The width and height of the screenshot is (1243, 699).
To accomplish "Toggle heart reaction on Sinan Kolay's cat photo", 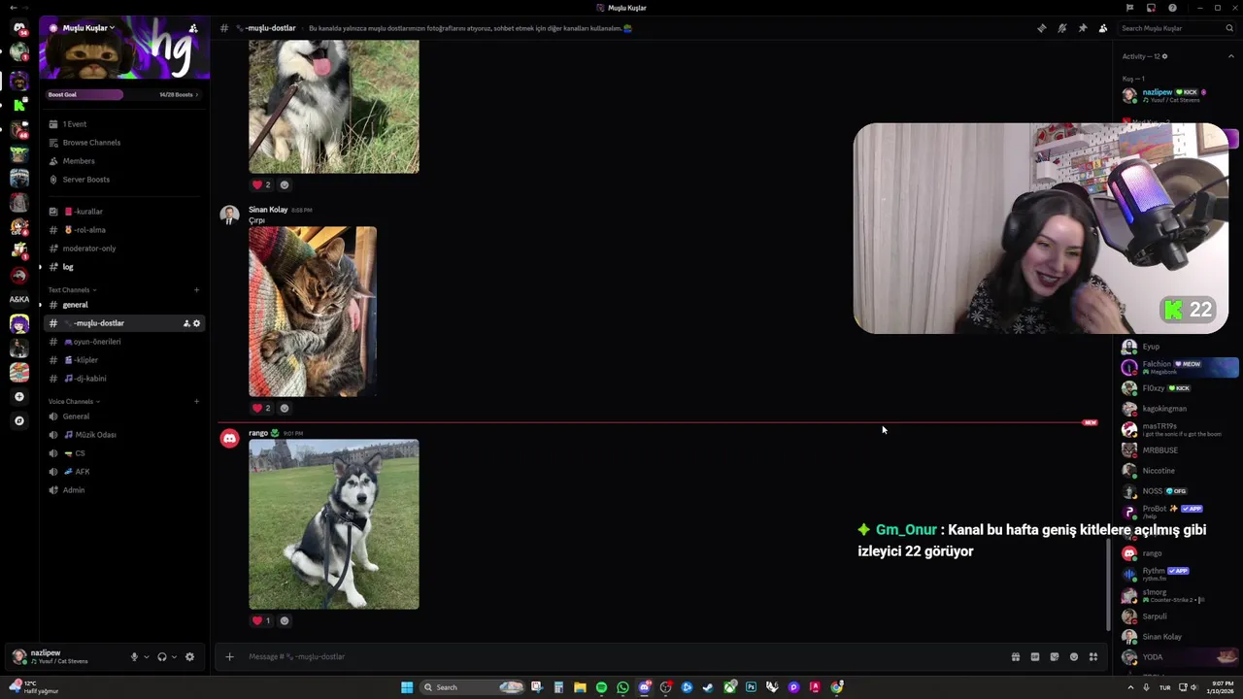I will pyautogui.click(x=262, y=408).
